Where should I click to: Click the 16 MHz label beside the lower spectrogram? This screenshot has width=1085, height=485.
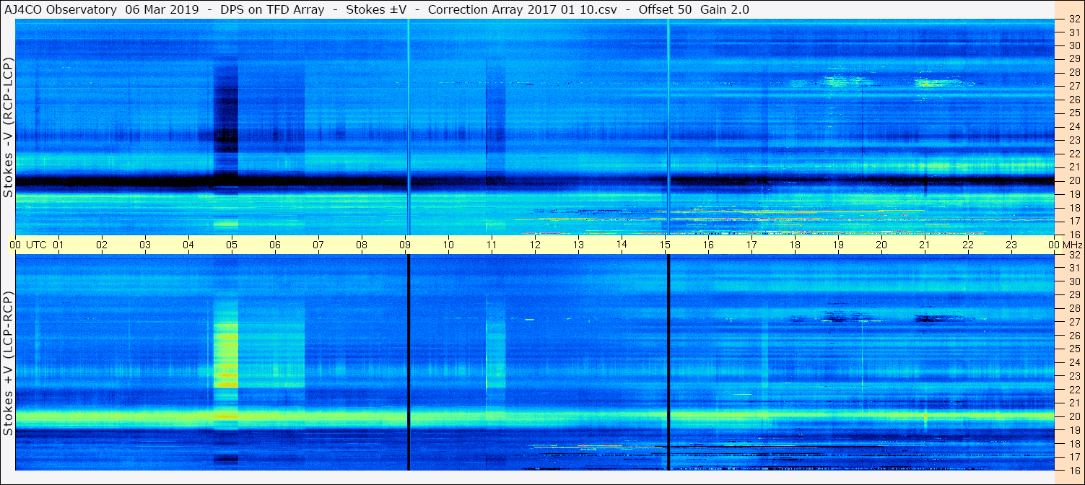click(x=1074, y=470)
